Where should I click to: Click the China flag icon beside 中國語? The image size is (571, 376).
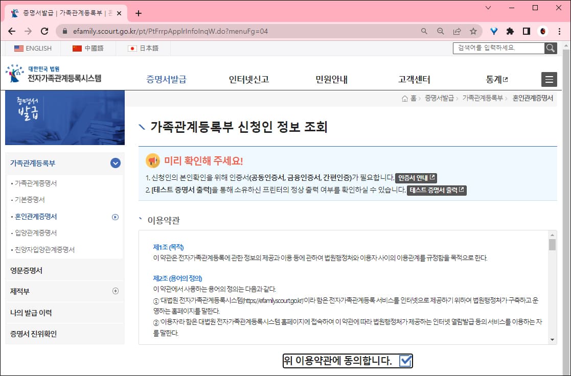[77, 48]
